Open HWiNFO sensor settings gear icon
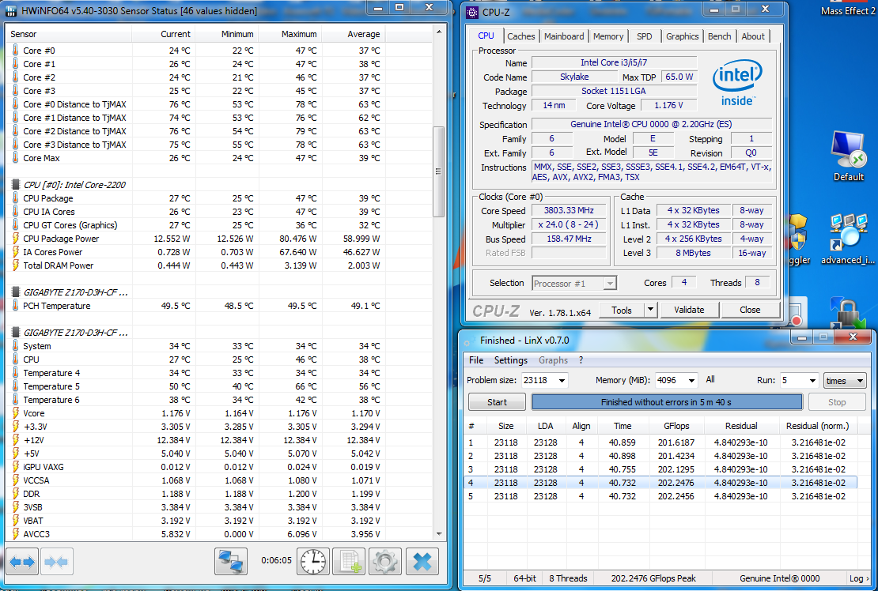 [384, 561]
